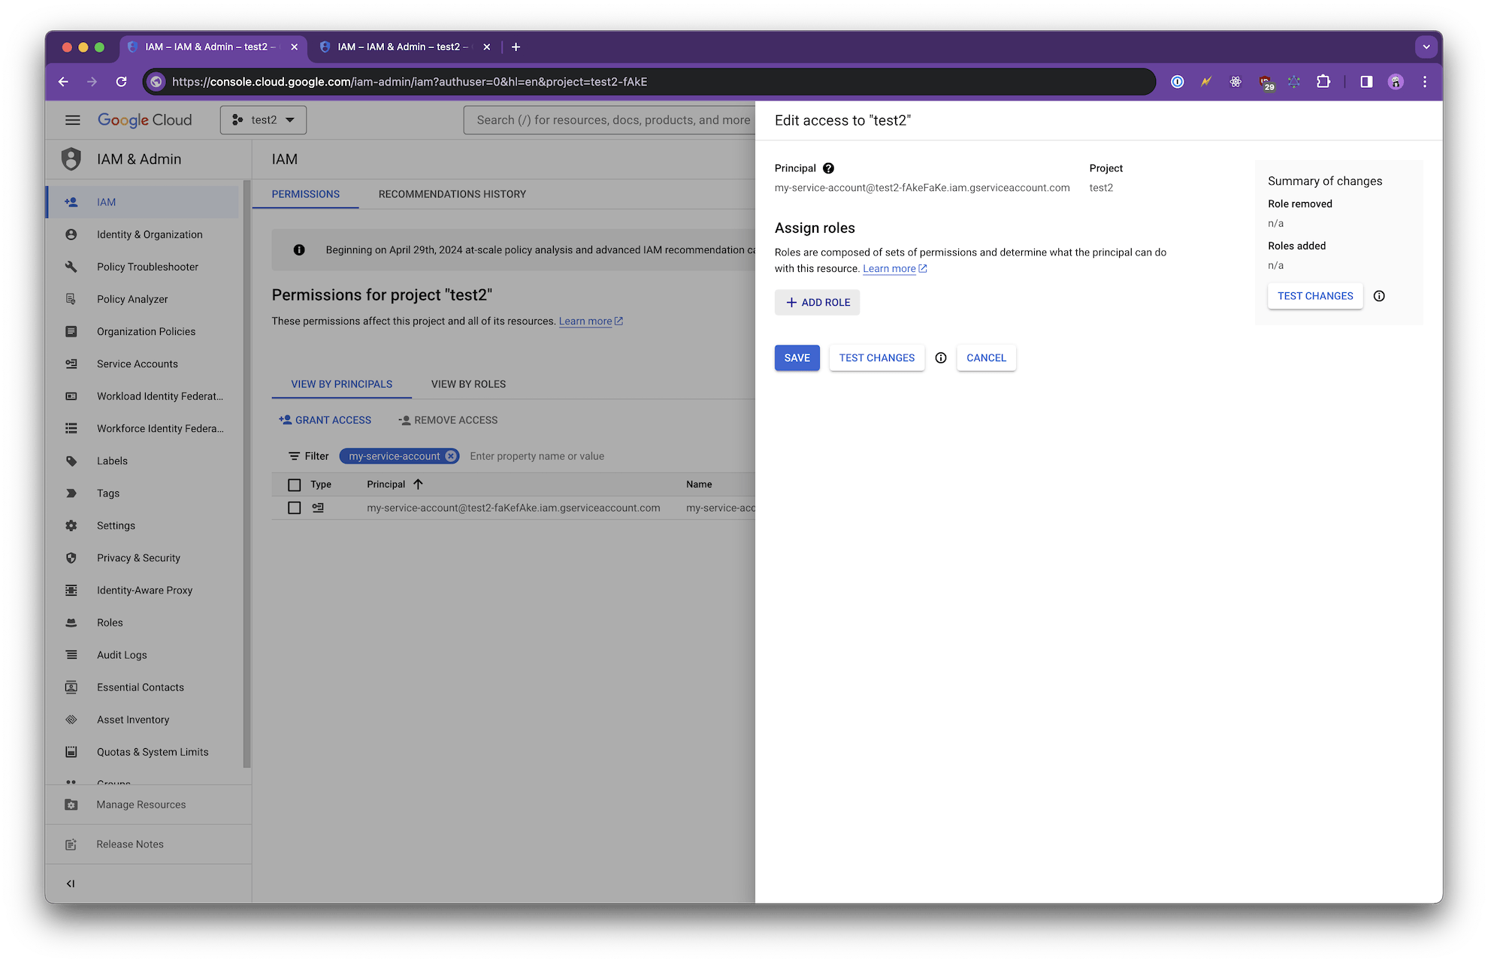Click the Grant Access icon
This screenshot has width=1488, height=963.
pos(285,419)
